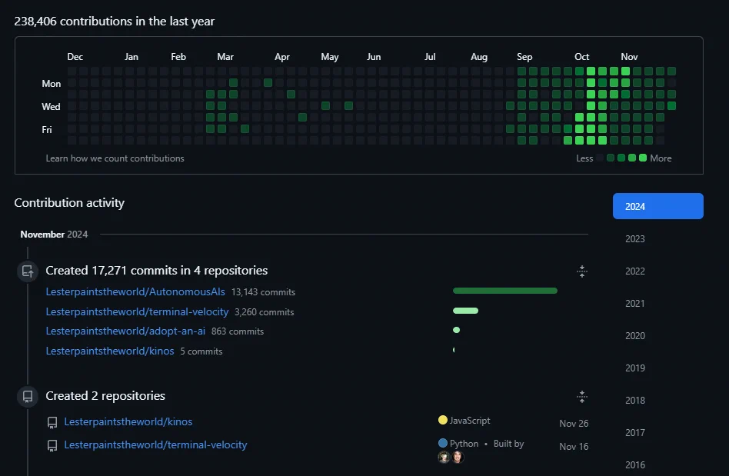Click the terminal-velocity commits progress bar
Screen dimensions: 729x476
(x=465, y=311)
